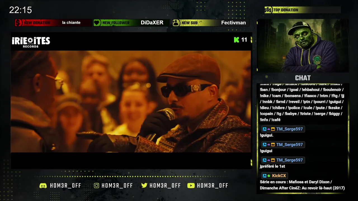The width and height of the screenshot is (358, 201).
Task: Click TM_Serge597 username above "jpréfèré le 1st"
Action: pos(289,160)
